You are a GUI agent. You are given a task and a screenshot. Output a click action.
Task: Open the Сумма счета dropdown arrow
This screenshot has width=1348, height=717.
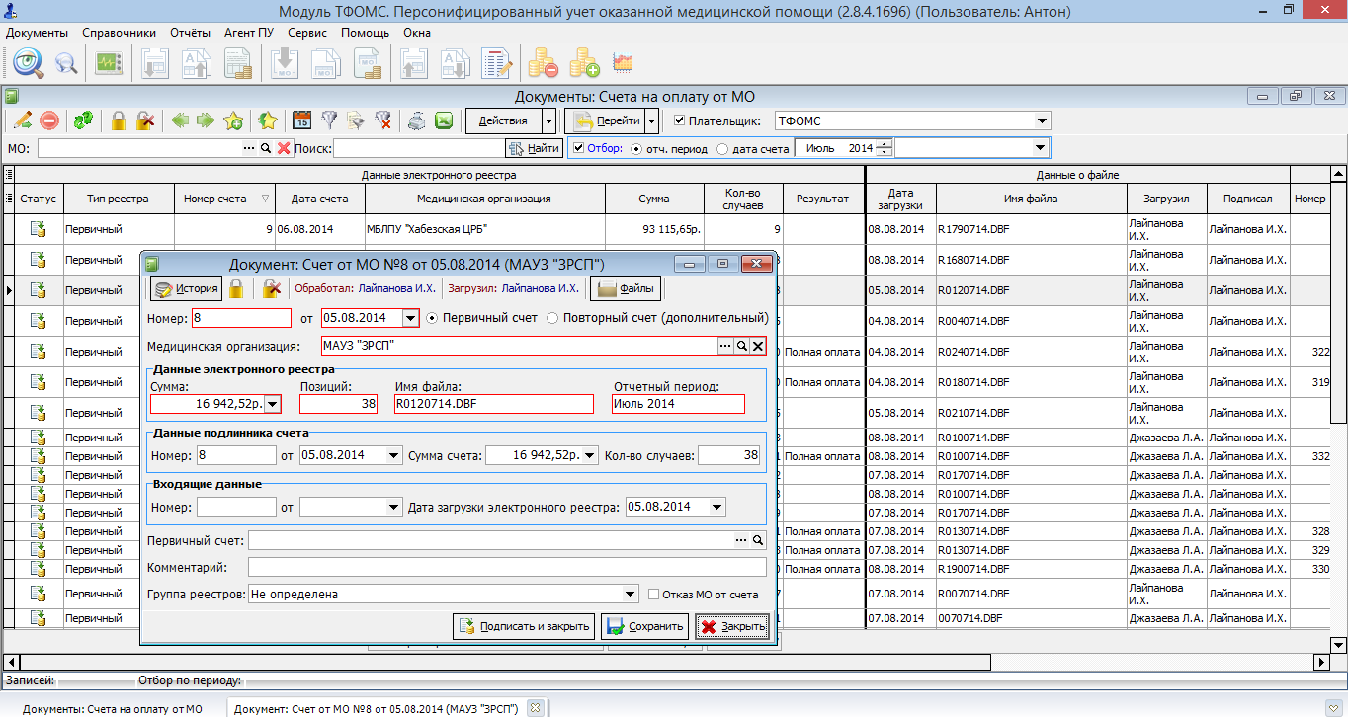click(591, 455)
